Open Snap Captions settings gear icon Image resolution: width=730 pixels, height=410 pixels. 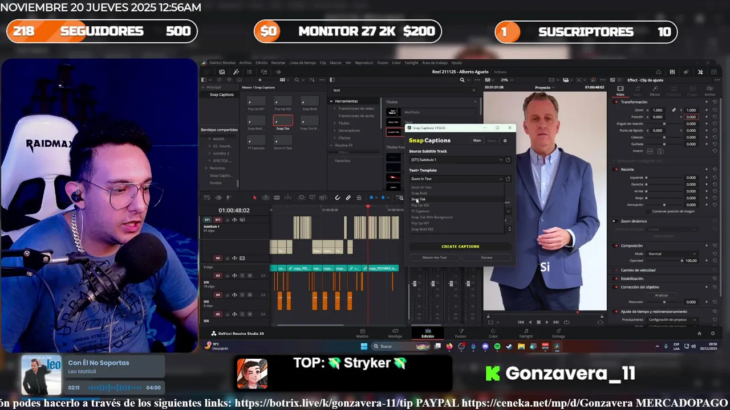point(505,141)
